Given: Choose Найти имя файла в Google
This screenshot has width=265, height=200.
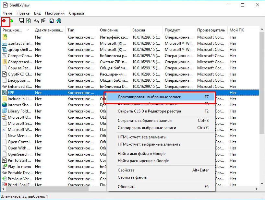Looking at the screenshot, I should click(x=161, y=154).
